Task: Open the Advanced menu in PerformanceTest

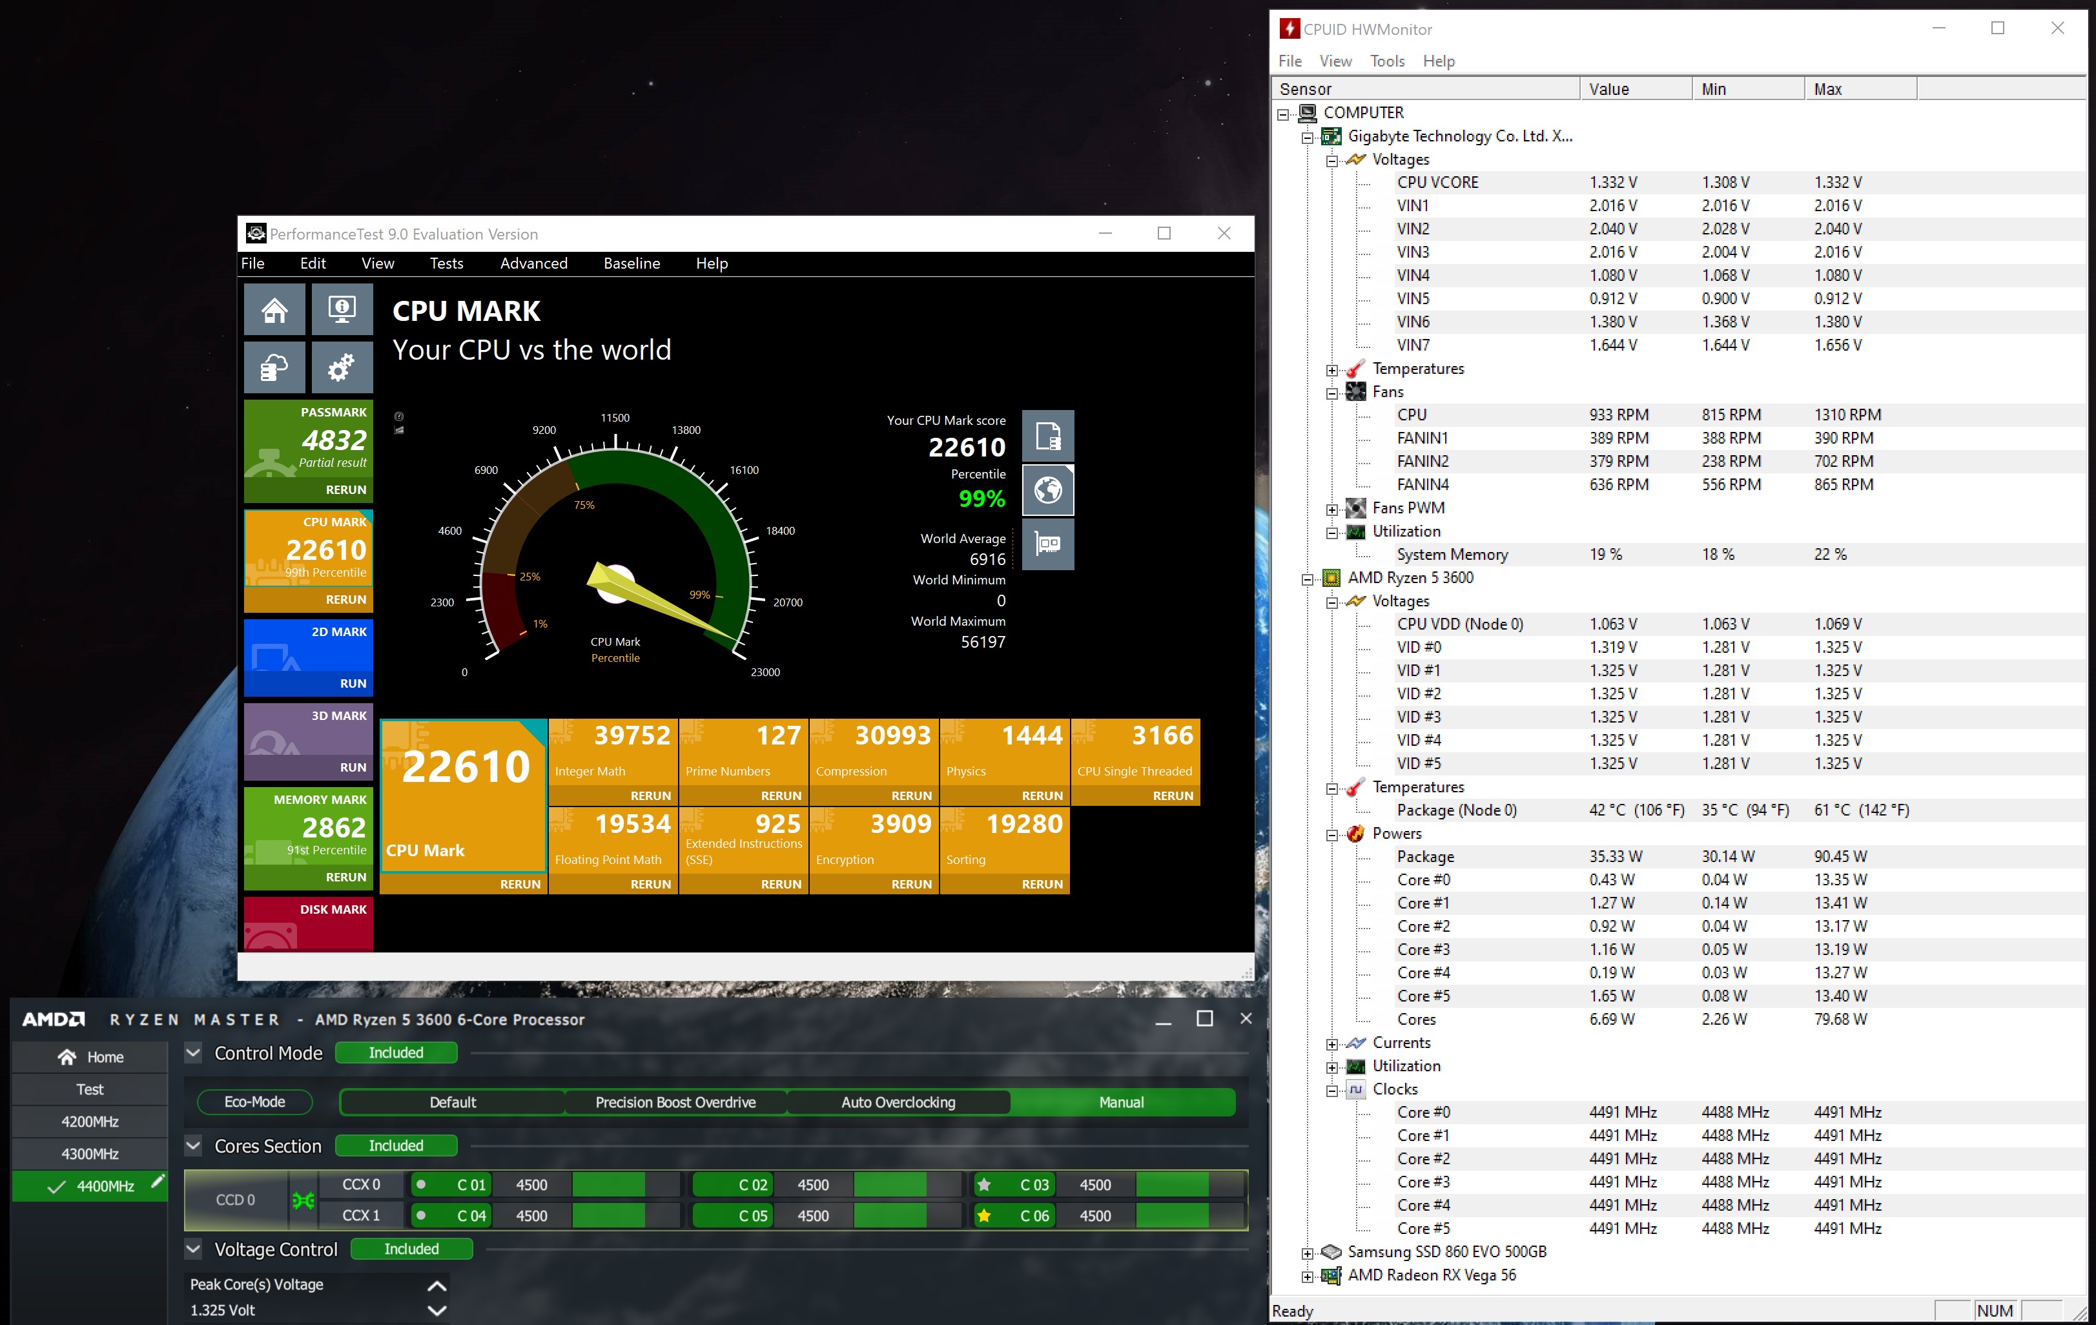Action: tap(533, 263)
